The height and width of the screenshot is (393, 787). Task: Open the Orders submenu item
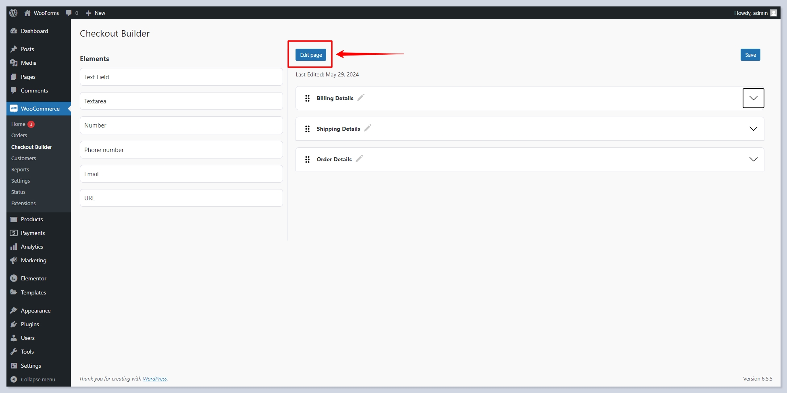click(19, 136)
